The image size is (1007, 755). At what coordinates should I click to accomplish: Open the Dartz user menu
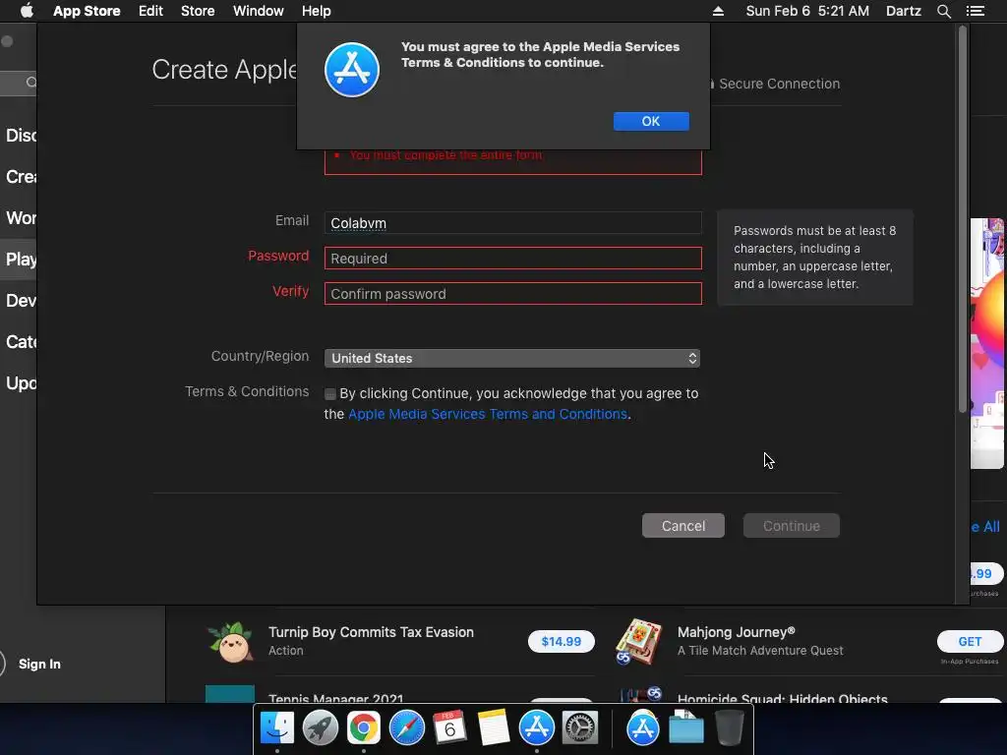pyautogui.click(x=903, y=11)
